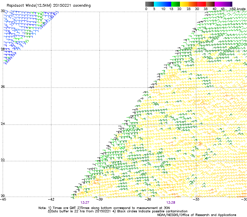Click the latitude '28' label on left axis

pos(3,49)
